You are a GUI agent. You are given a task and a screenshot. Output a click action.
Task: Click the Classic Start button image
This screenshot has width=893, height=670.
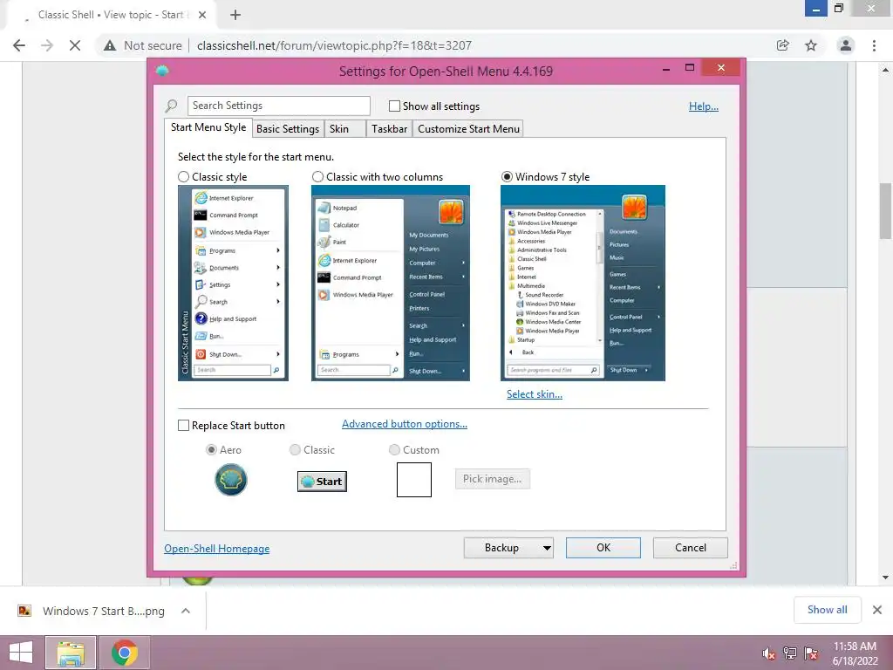tap(322, 482)
